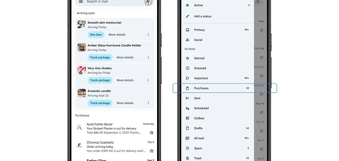Open More details for Amber Glass Hurricane Candle Holder
The height and width of the screenshot is (161, 339).
pos(125,57)
